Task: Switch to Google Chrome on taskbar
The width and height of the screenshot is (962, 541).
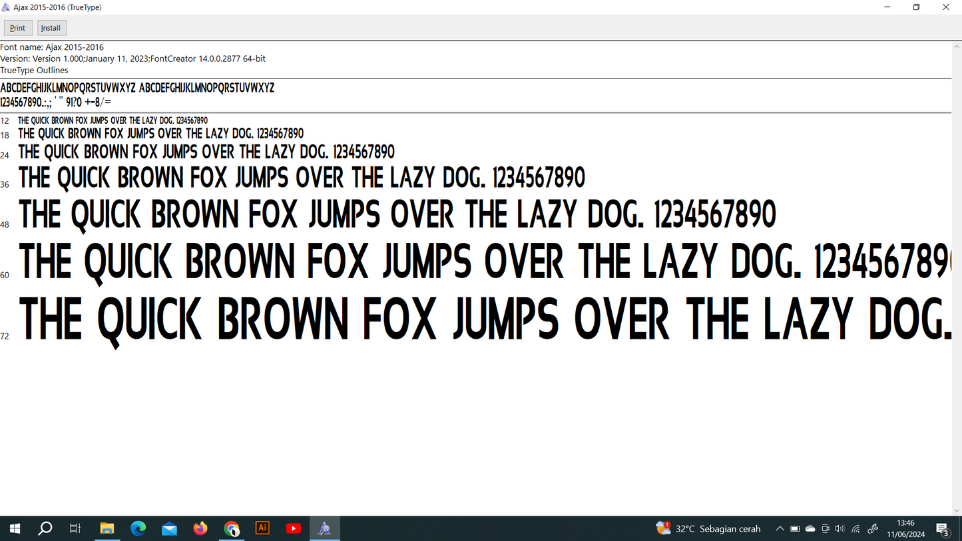Action: (x=232, y=528)
